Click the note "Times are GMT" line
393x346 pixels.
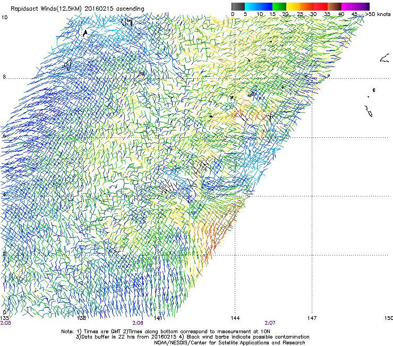pyautogui.click(x=166, y=332)
